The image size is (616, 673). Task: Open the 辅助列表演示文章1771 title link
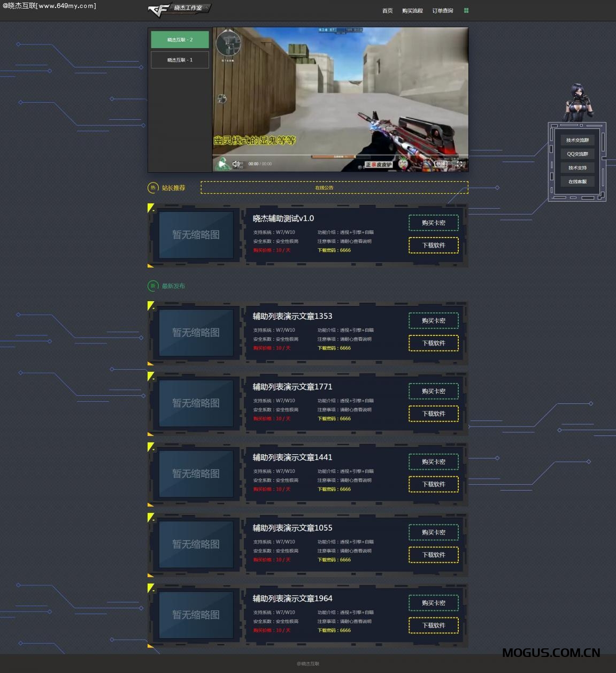point(292,386)
